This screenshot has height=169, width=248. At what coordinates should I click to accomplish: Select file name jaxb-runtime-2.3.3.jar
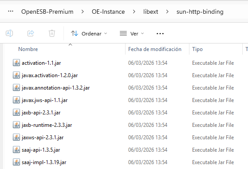47,125
